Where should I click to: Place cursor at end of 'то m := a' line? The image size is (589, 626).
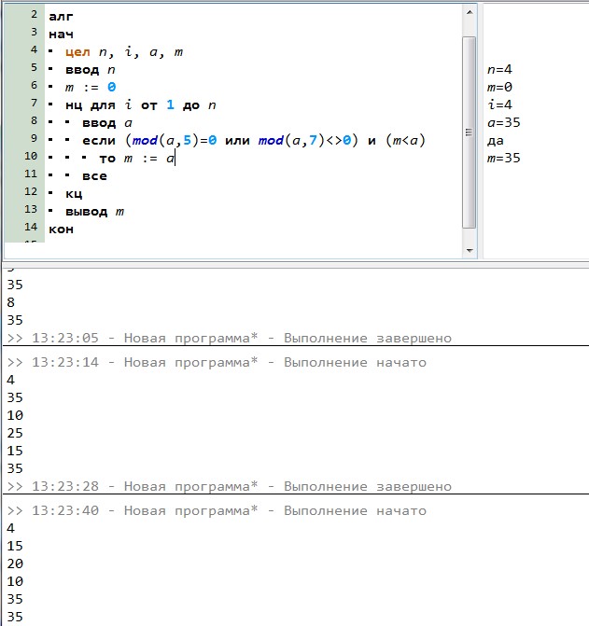175,159
